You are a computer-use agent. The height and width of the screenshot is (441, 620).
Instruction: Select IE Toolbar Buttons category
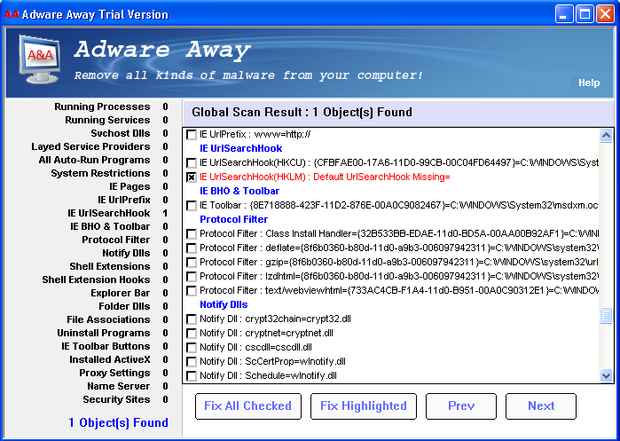[106, 346]
